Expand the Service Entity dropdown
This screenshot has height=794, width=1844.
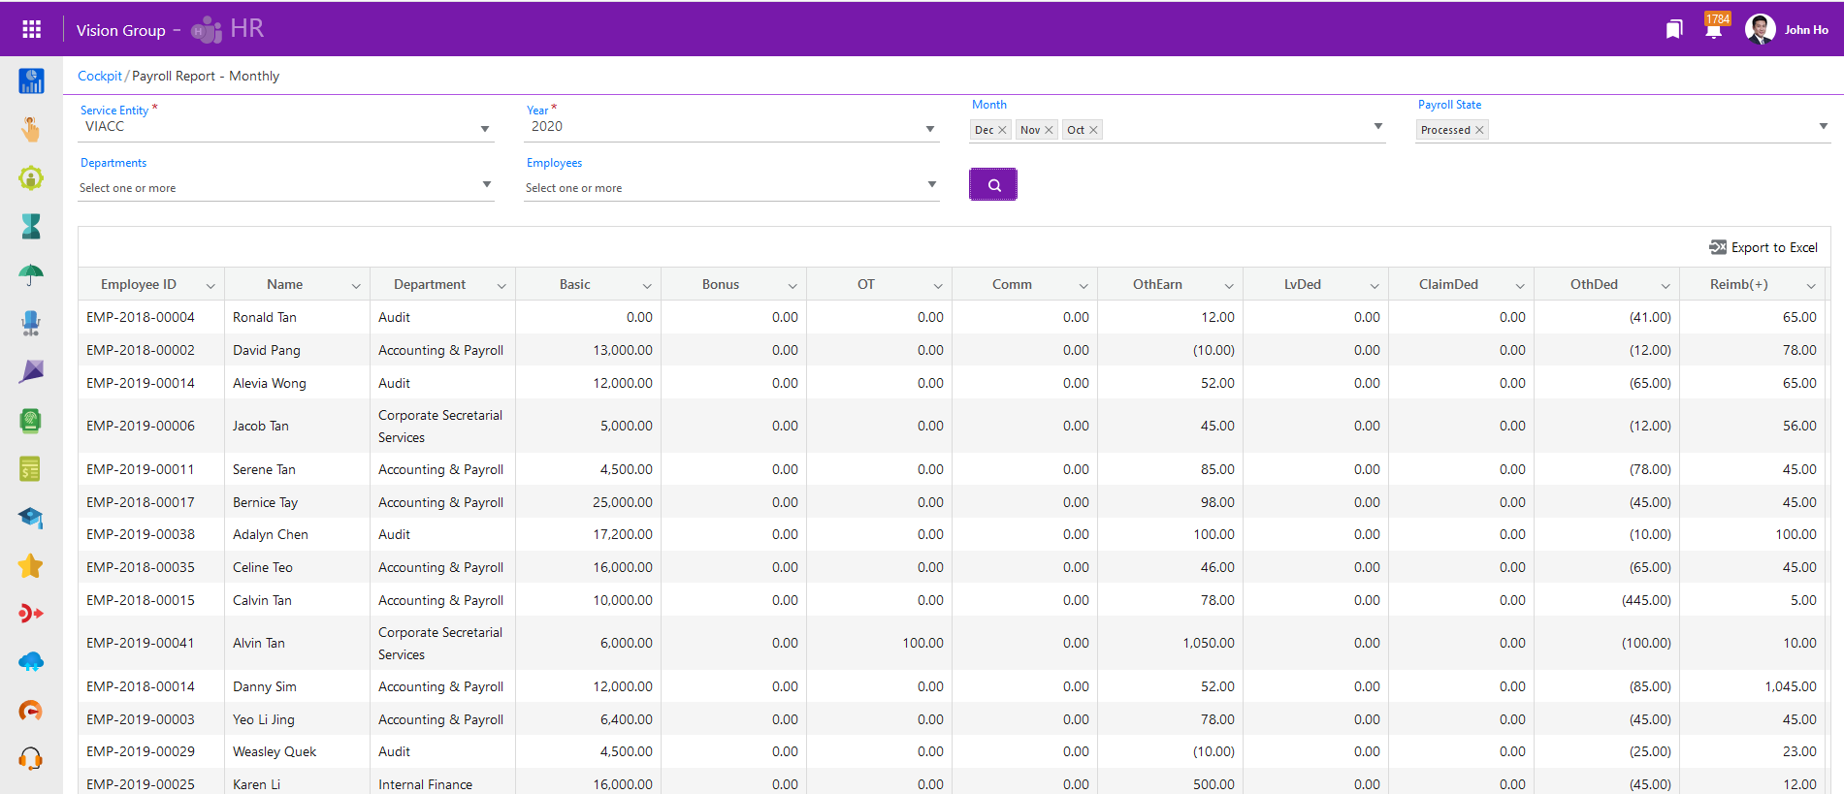[485, 129]
